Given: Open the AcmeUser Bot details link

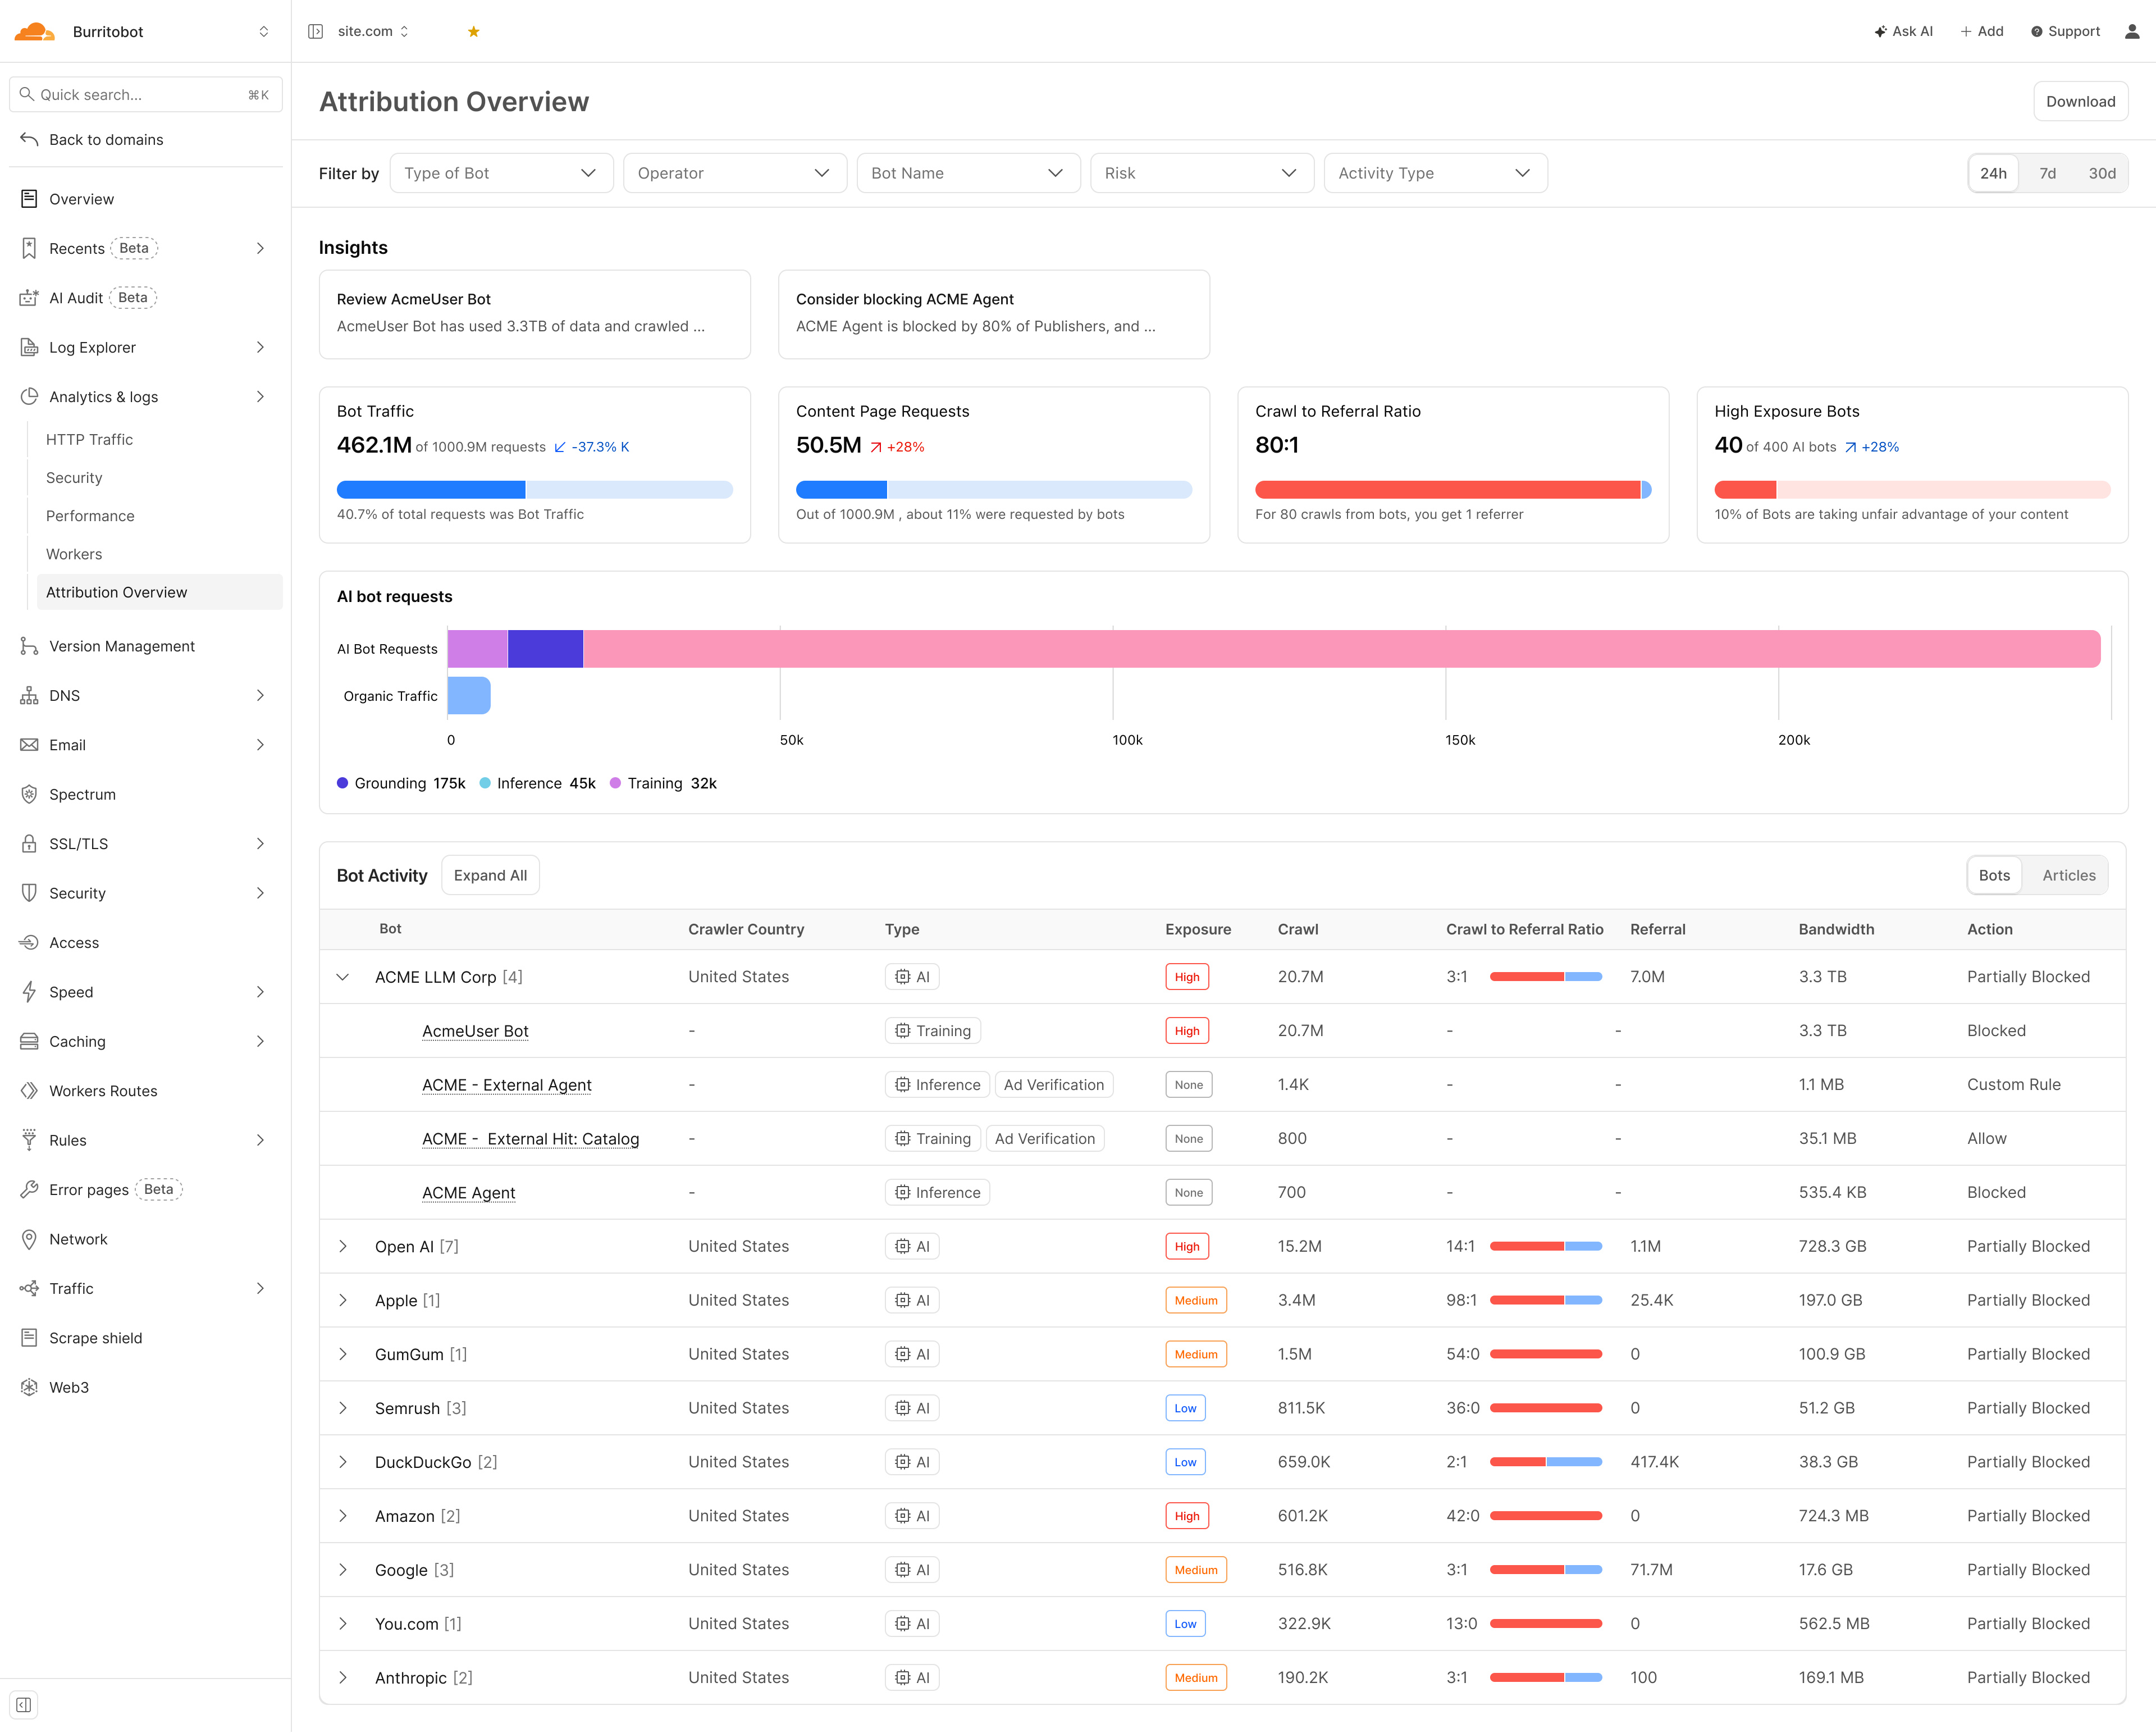Looking at the screenshot, I should [x=475, y=1031].
